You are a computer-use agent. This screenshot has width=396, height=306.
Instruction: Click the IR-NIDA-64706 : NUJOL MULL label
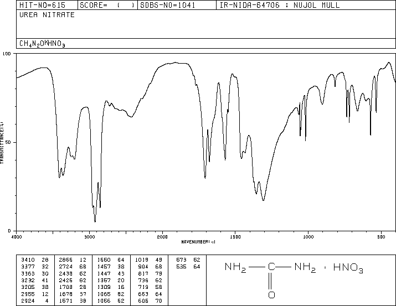coord(280,5)
